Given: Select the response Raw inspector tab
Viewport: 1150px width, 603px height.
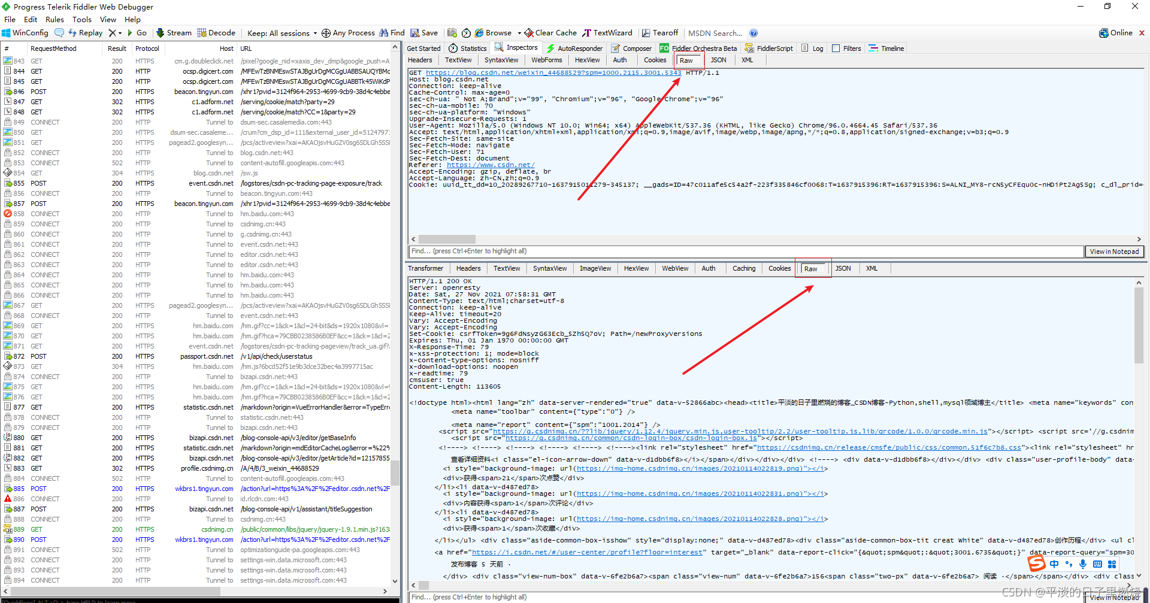Looking at the screenshot, I should click(812, 269).
